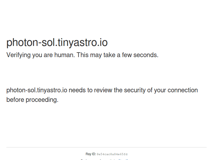
Task: Click the "before proceeding." text
Action: 32,100
